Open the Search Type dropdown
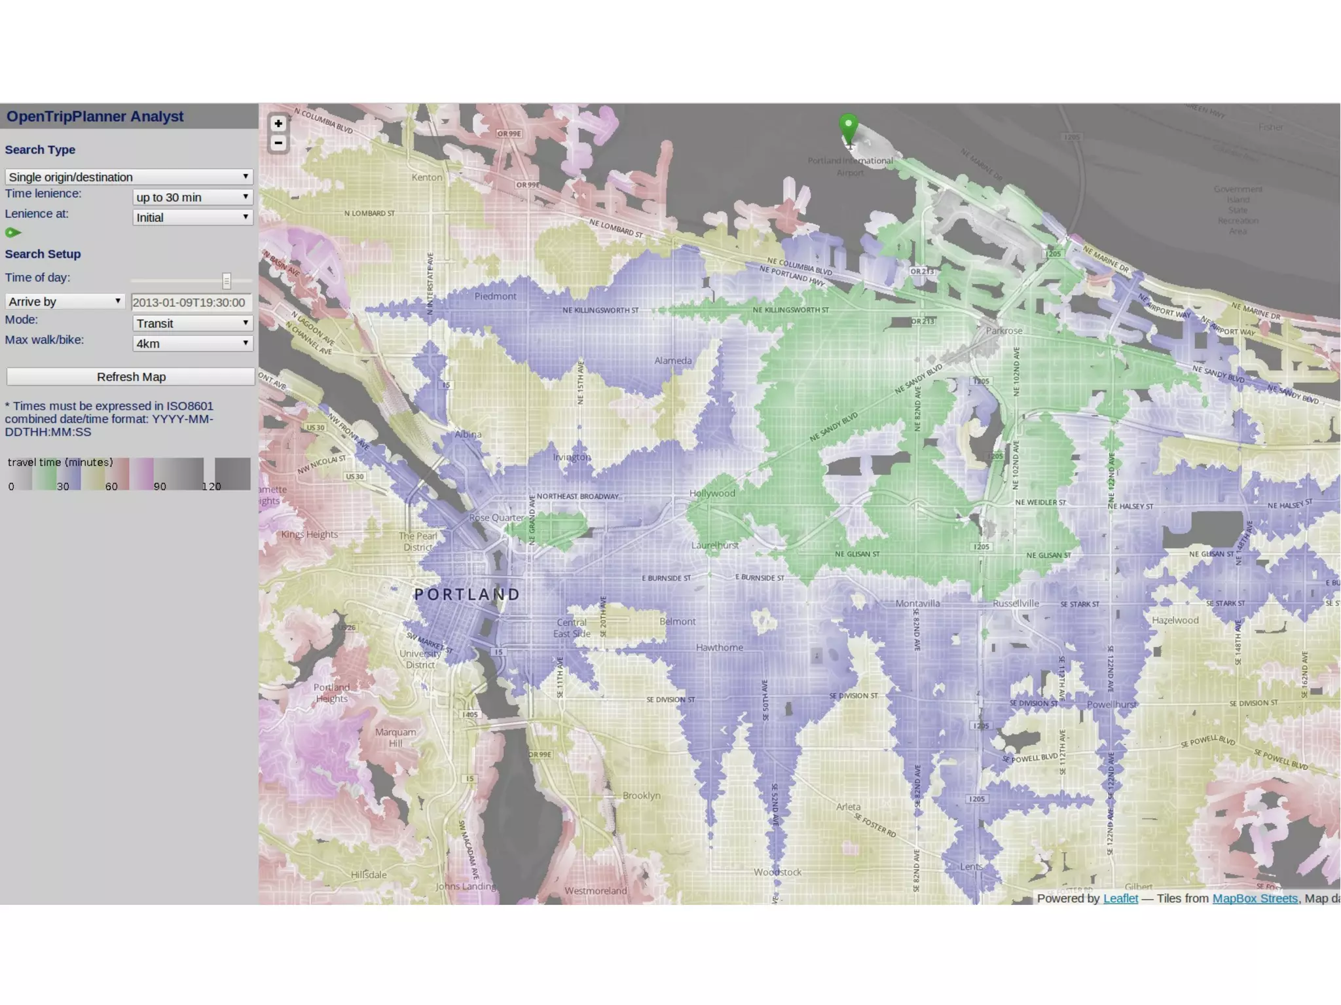This screenshot has width=1341, height=1005. (x=128, y=177)
